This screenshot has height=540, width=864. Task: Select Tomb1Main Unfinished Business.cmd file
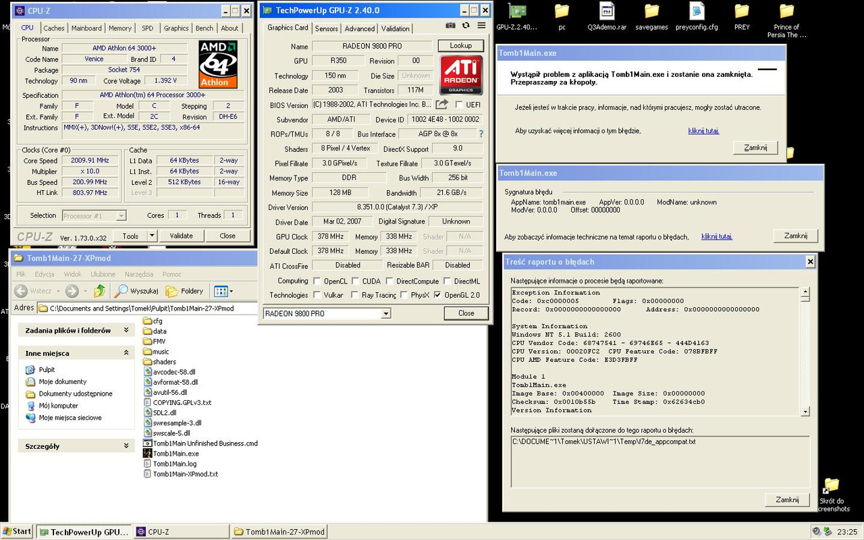coord(200,443)
